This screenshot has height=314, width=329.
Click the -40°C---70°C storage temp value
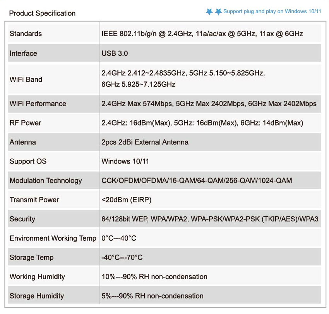[x=122, y=257]
